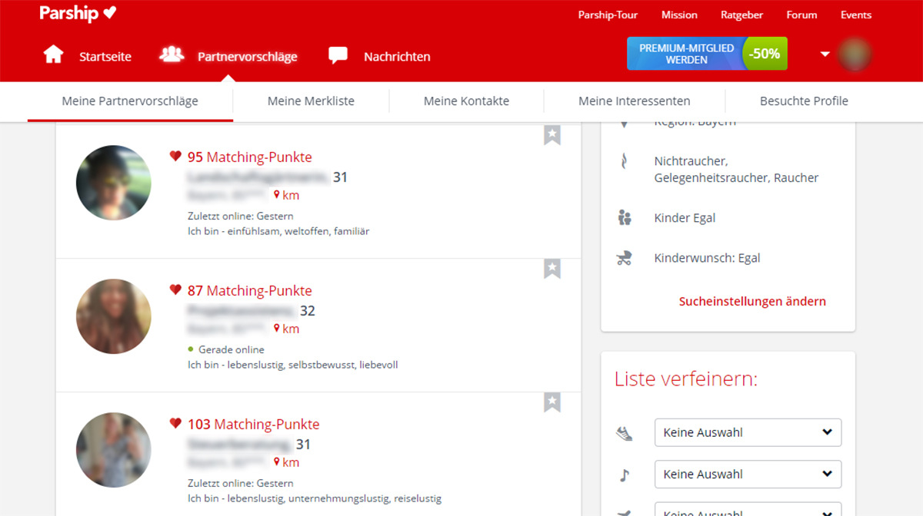
Task: Click the smoking icon beside Nichtraucher
Action: [624, 161]
